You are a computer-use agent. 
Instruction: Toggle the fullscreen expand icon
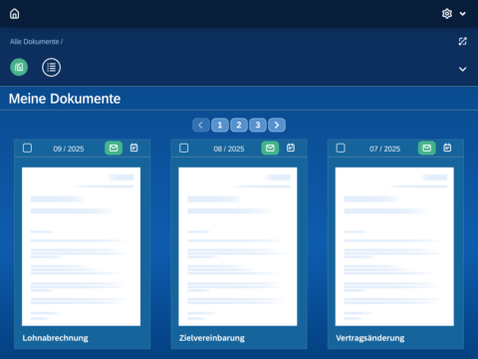462,41
